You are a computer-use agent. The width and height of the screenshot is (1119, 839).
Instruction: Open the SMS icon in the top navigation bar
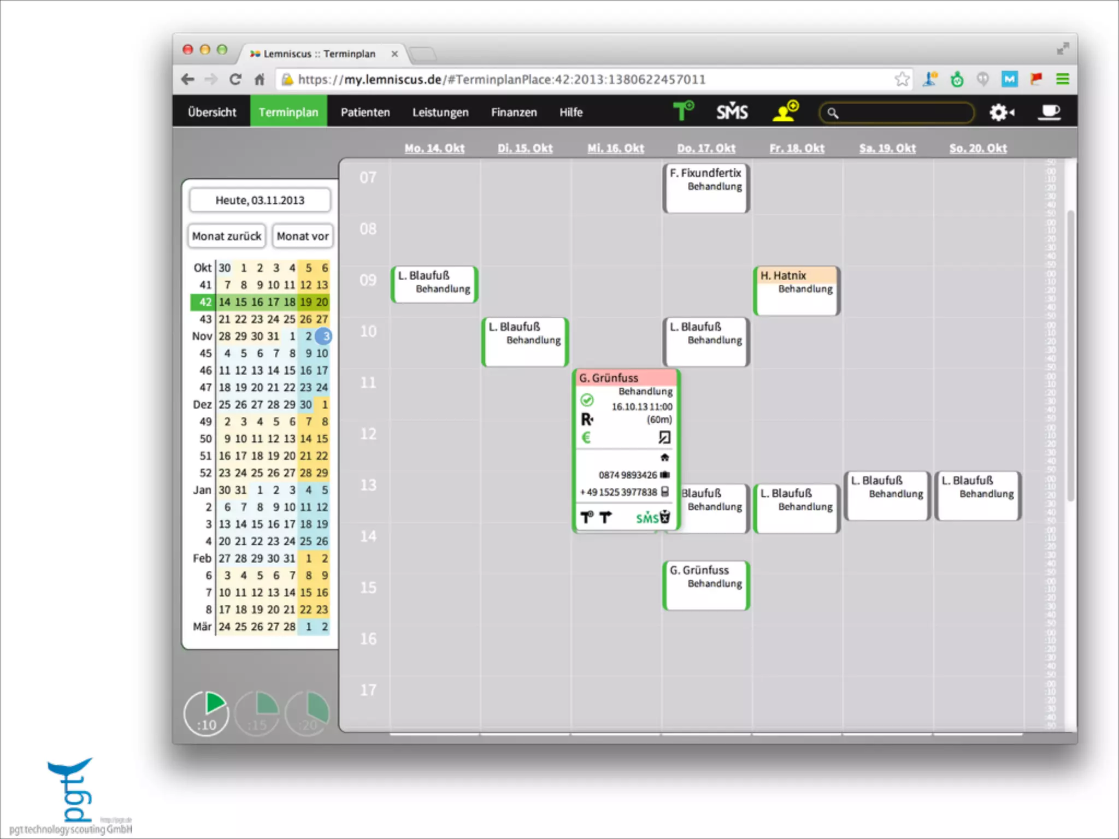(x=732, y=112)
